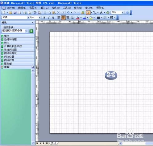Close the 形状 shapes panel
Viewport: 153px width, 146px height.
click(33, 23)
